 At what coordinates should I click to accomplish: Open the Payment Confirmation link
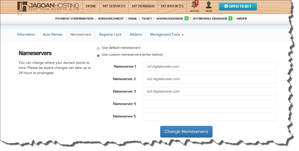(74, 19)
